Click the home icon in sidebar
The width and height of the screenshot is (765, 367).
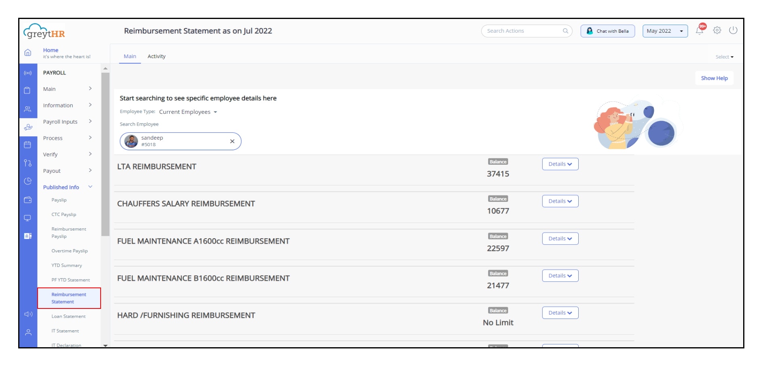coord(28,52)
